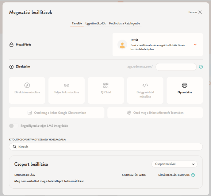
Task: Select the Tanulók tab
Action: coord(77,23)
